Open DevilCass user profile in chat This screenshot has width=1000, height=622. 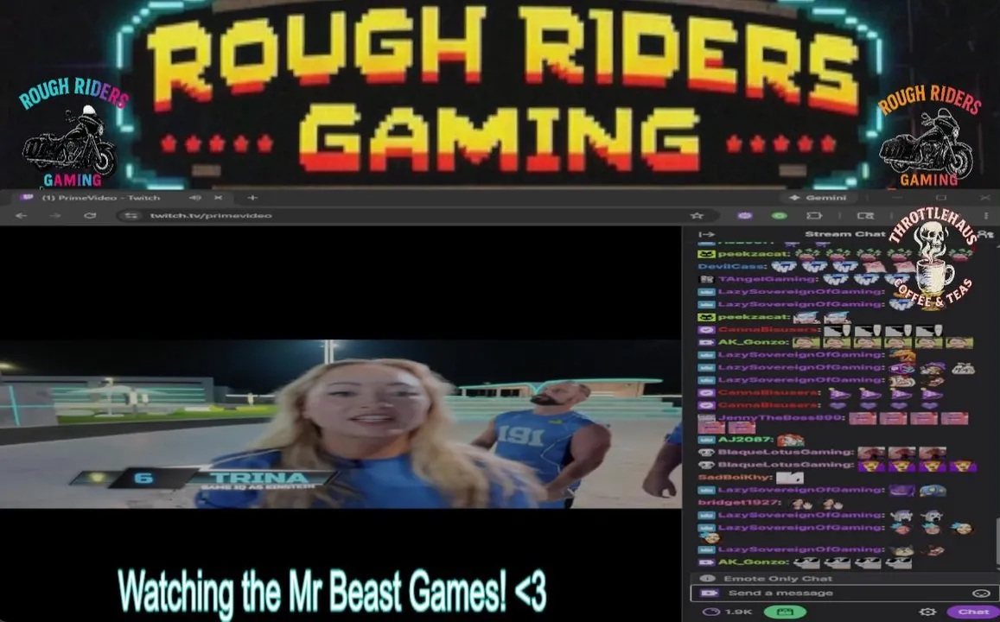731,266
